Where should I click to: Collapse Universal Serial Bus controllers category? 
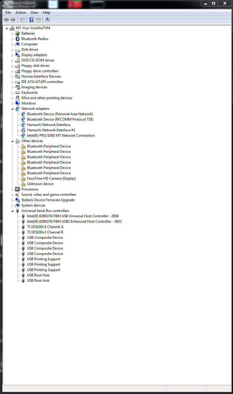(x=13, y=211)
